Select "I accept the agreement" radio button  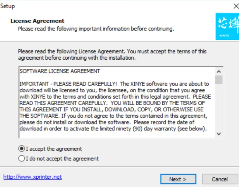22,149
